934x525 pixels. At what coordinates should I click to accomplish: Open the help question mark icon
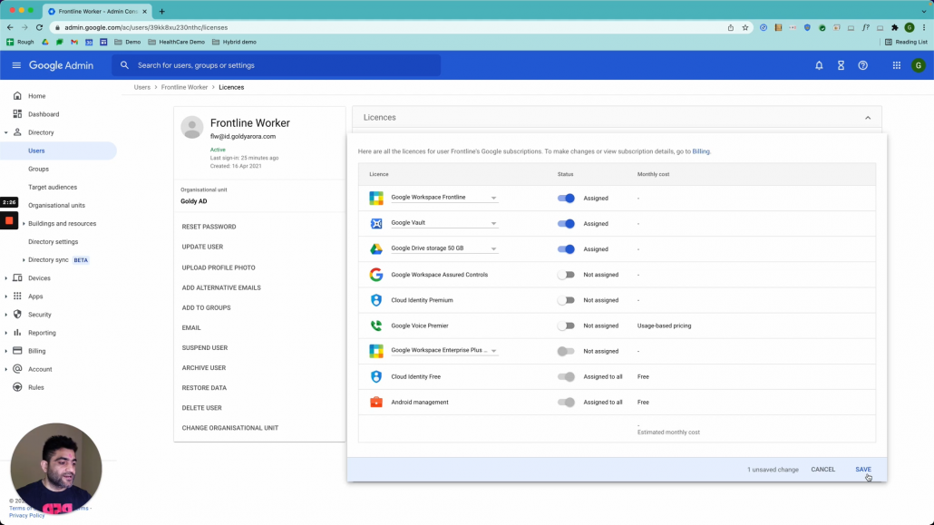point(863,65)
